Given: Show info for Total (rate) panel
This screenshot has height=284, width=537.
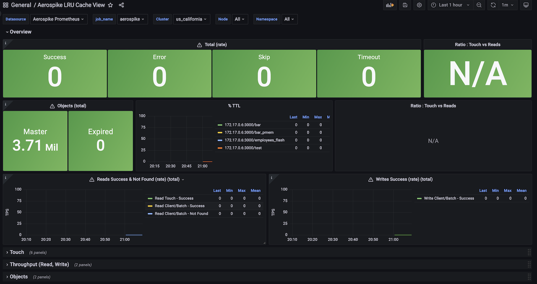Looking at the screenshot, I should click(x=5, y=43).
